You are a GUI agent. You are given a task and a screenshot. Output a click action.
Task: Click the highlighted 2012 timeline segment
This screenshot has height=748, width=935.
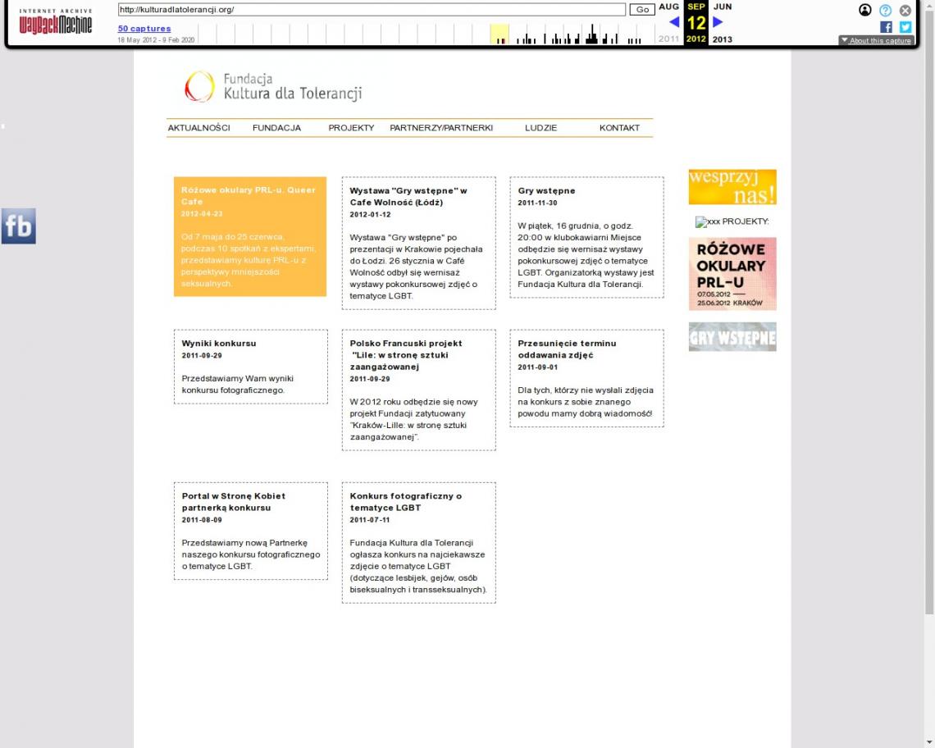pyautogui.click(x=499, y=34)
